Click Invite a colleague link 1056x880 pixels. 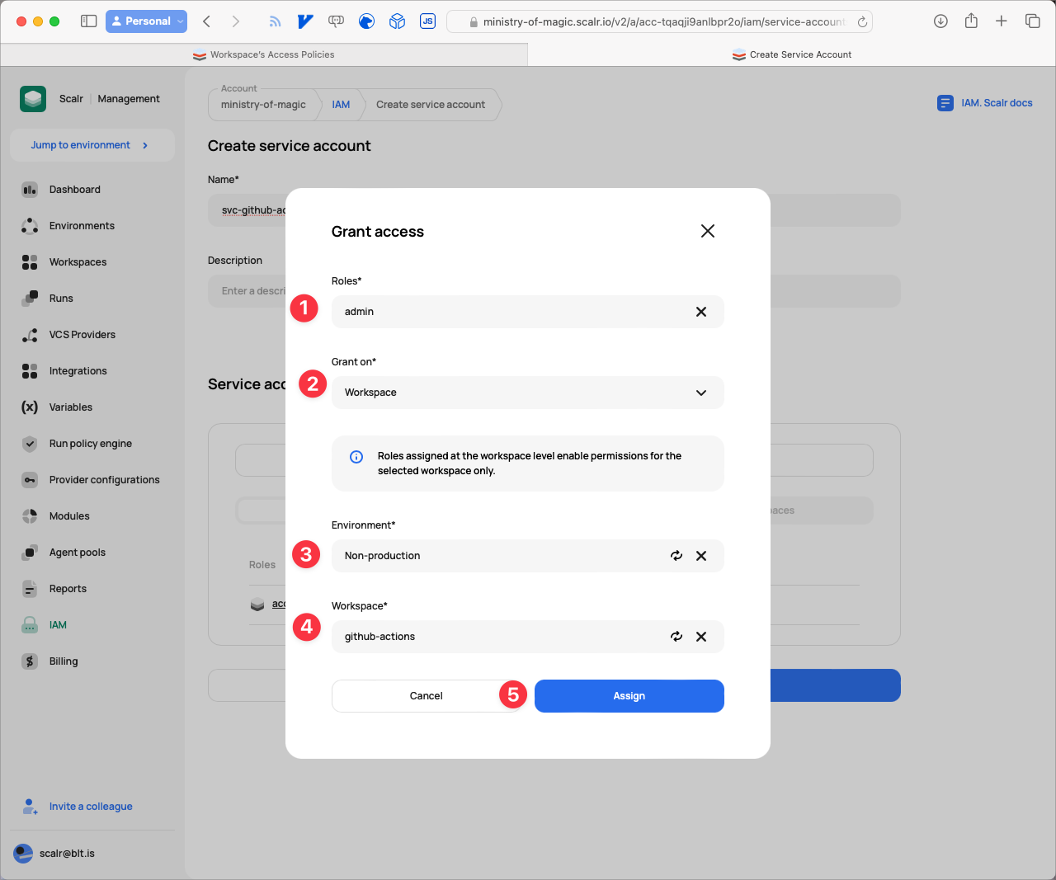pos(91,807)
